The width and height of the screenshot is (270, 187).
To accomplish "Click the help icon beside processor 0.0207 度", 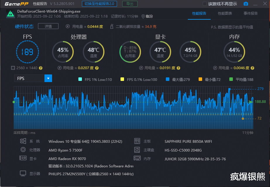I will pyautogui.click(x=97, y=68).
